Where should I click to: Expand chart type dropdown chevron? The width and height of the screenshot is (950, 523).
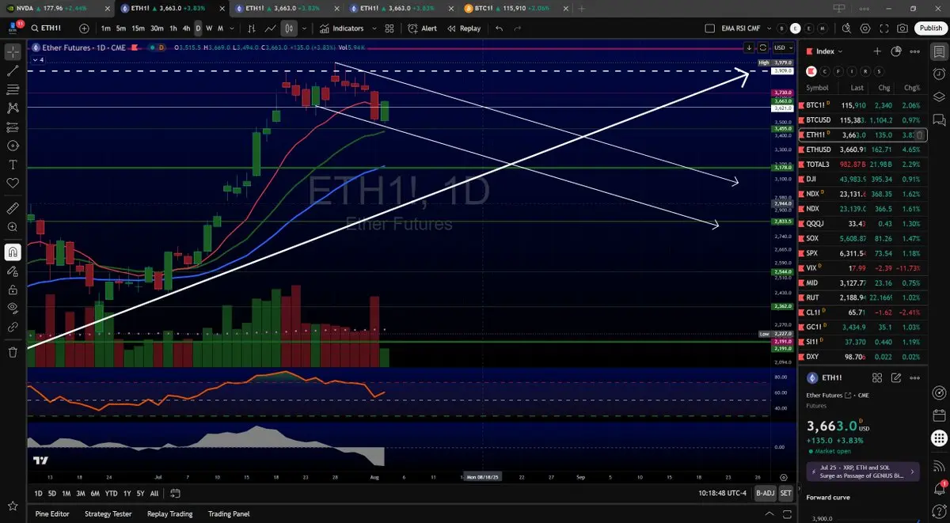[305, 28]
